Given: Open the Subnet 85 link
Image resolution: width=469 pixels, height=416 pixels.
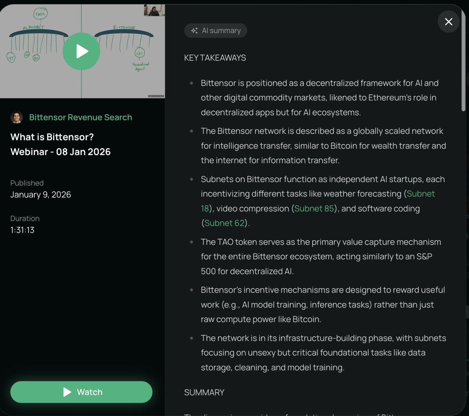Looking at the screenshot, I should [x=314, y=209].
